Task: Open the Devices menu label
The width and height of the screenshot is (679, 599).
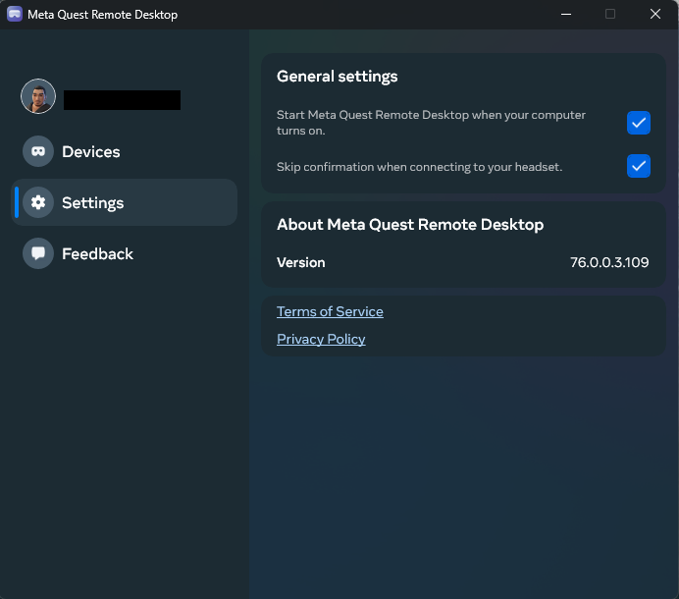Action: pos(91,151)
